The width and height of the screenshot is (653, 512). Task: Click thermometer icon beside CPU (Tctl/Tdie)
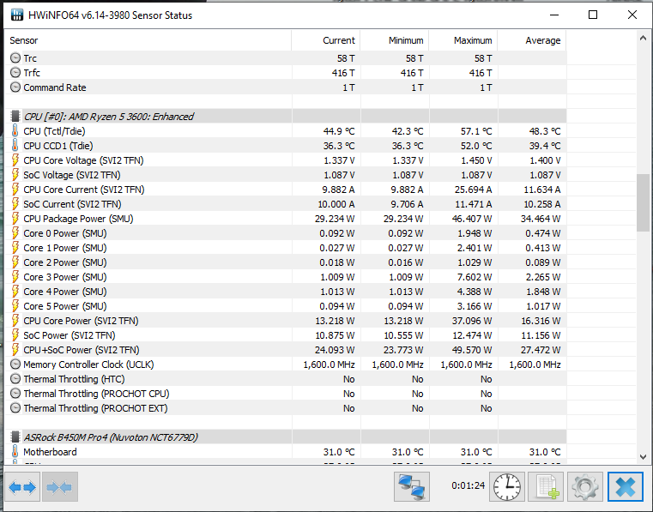click(x=15, y=131)
